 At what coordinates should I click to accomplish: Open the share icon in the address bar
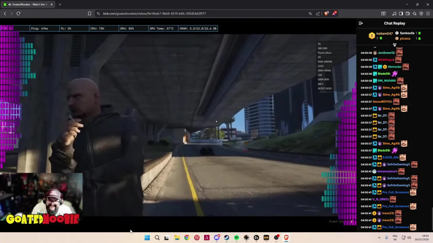318,13
